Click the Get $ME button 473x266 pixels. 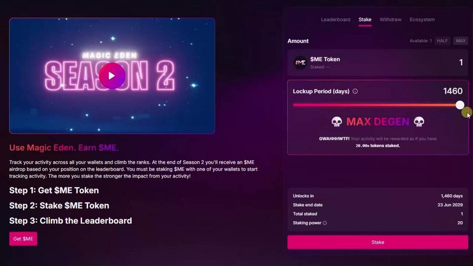(23, 239)
